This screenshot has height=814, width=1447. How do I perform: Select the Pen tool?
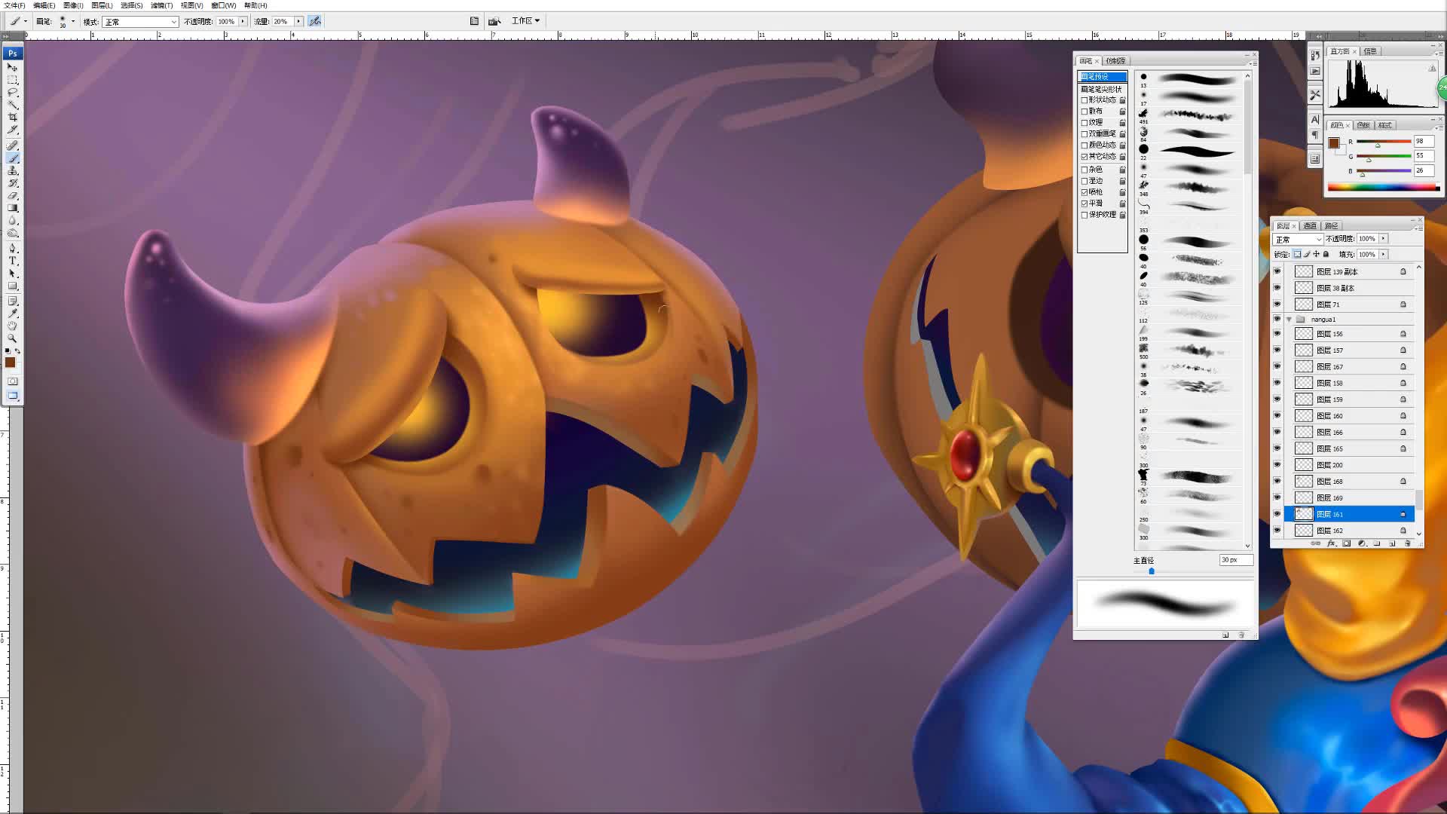tap(12, 248)
